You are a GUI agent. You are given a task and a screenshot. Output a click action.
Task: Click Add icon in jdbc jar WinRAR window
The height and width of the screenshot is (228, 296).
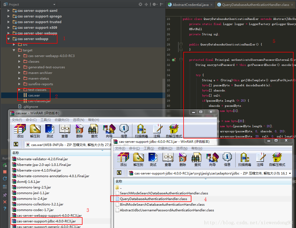[x=123, y=157]
